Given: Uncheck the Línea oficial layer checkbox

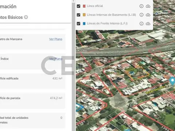Looking at the screenshot, I should (x=78, y=6).
